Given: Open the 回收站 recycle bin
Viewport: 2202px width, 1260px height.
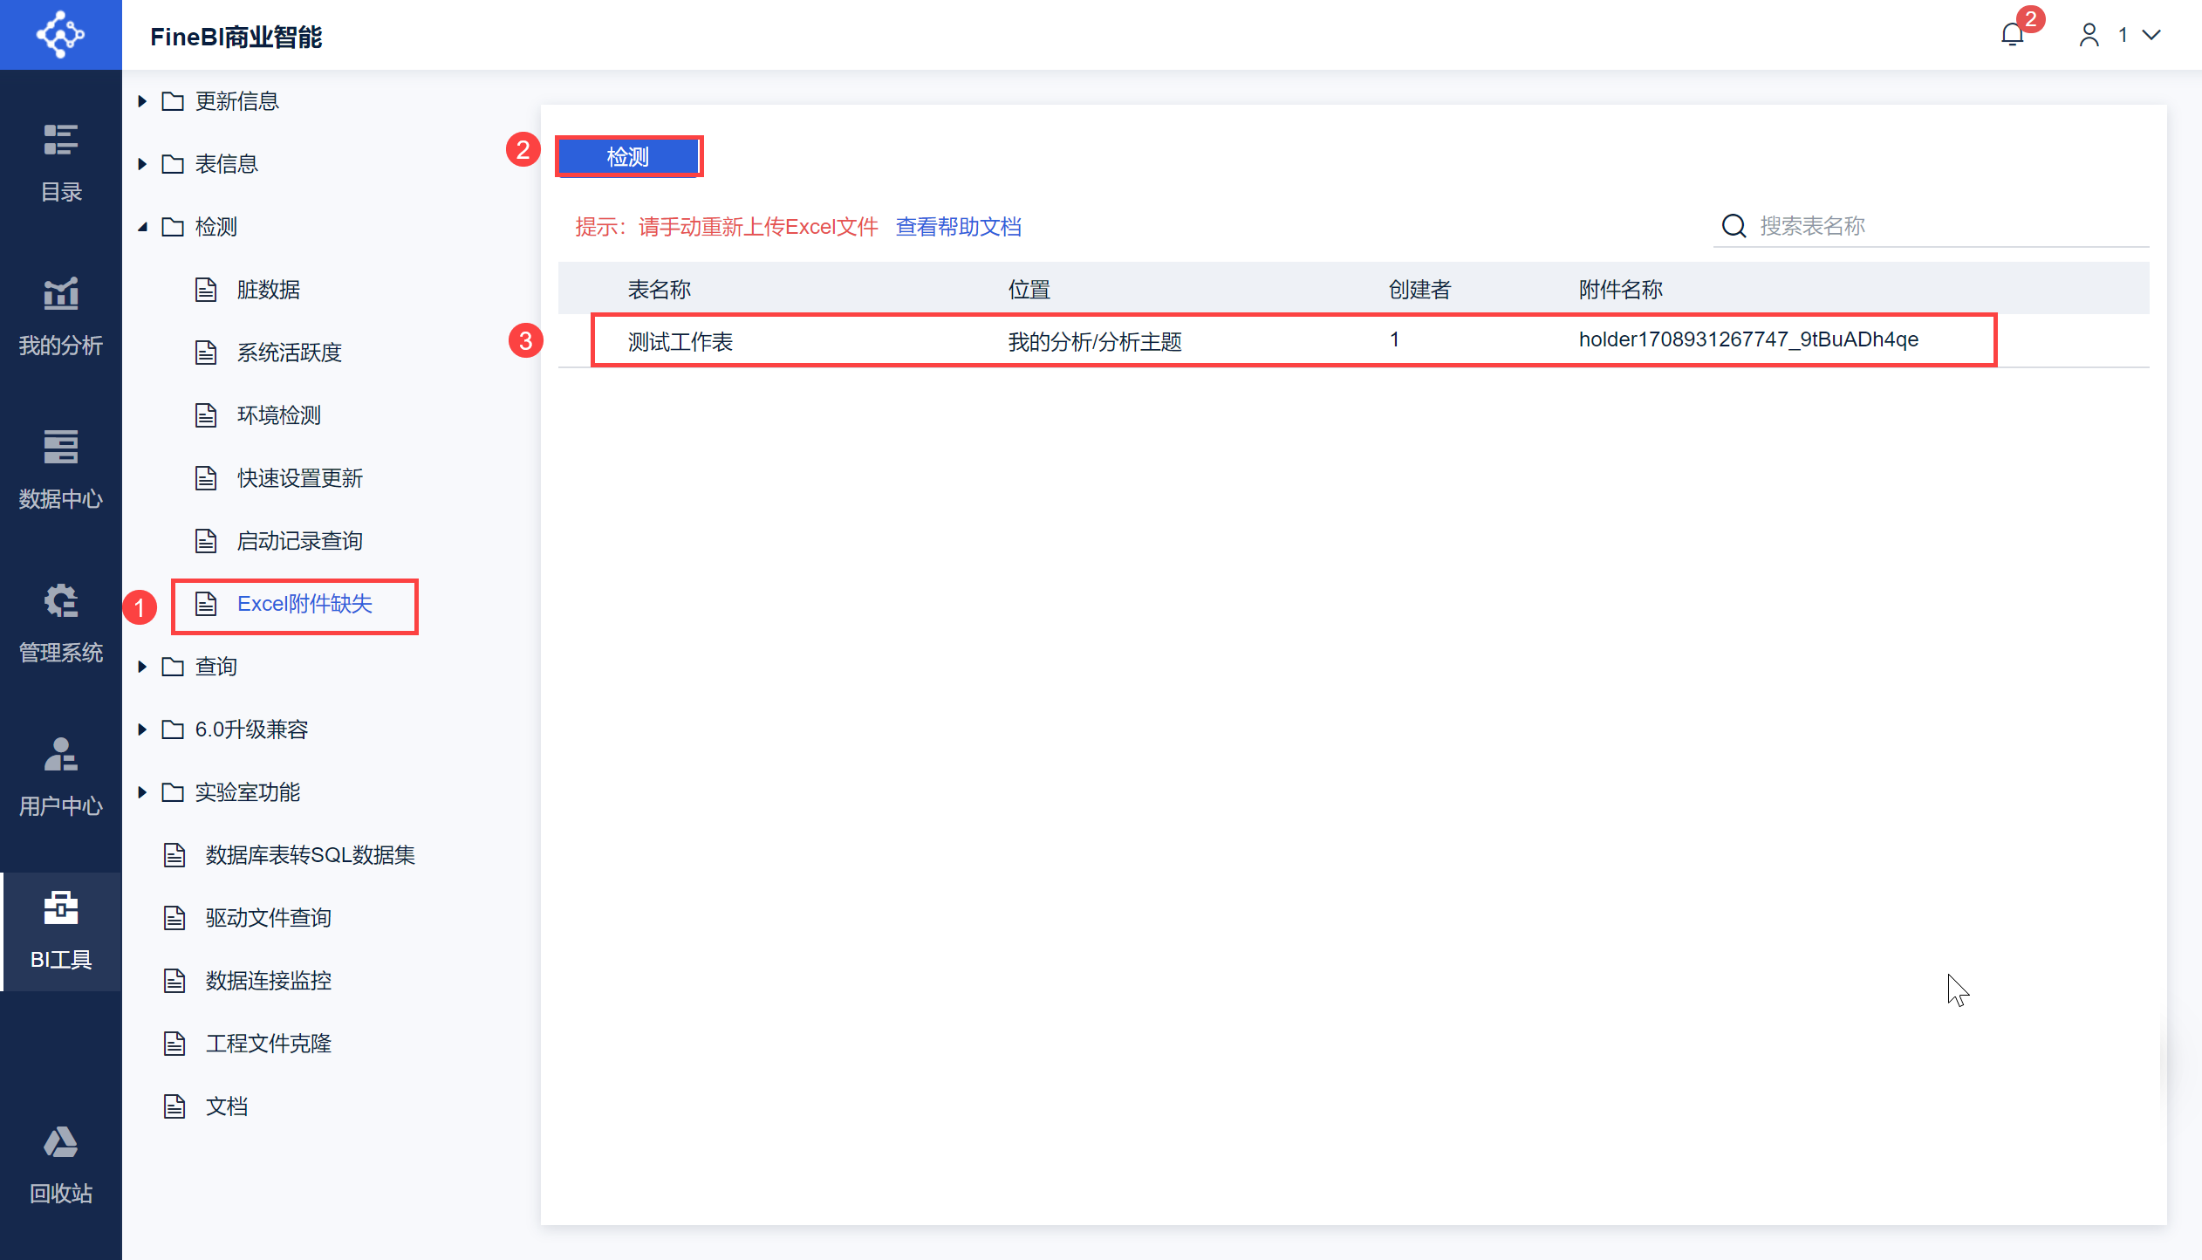Looking at the screenshot, I should (x=60, y=1164).
